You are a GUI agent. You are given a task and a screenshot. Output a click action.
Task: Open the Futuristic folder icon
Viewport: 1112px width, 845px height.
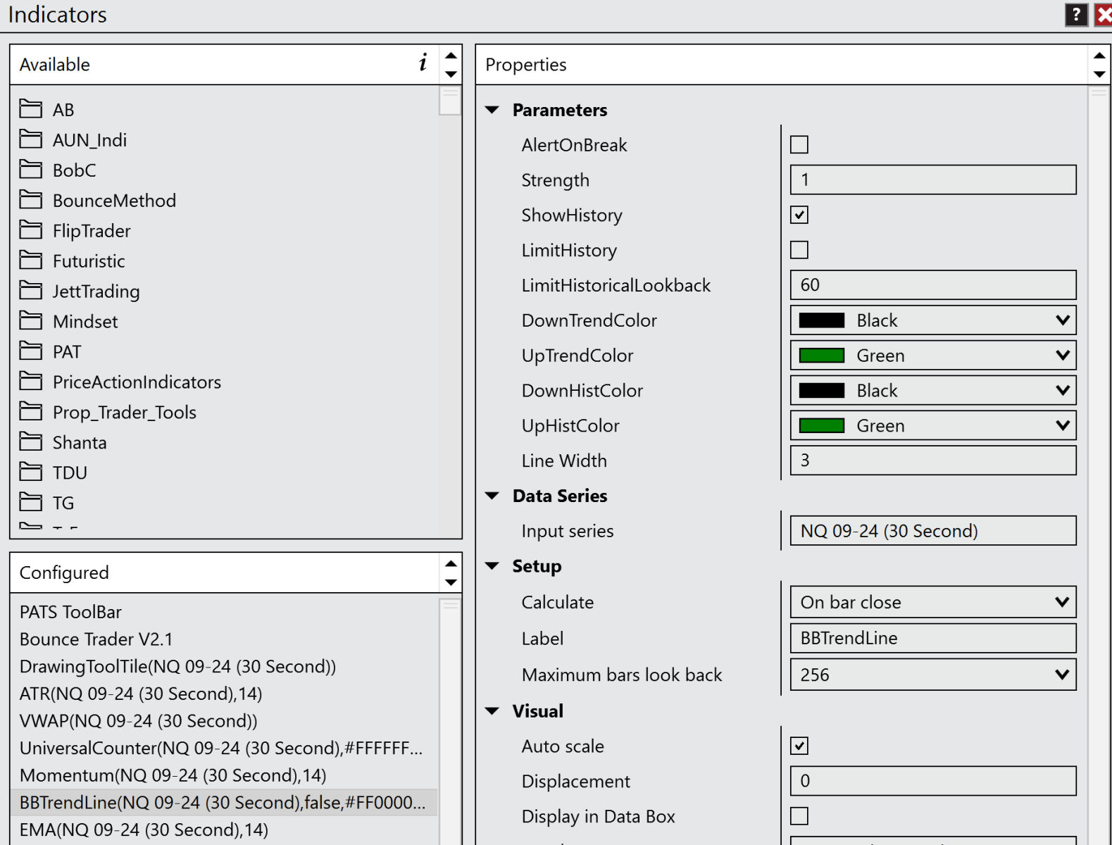[x=30, y=260]
